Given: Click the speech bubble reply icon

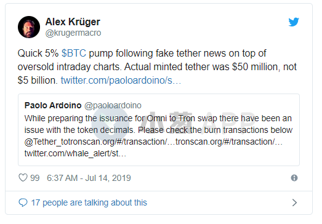Looking at the screenshot, I should tap(23, 202).
